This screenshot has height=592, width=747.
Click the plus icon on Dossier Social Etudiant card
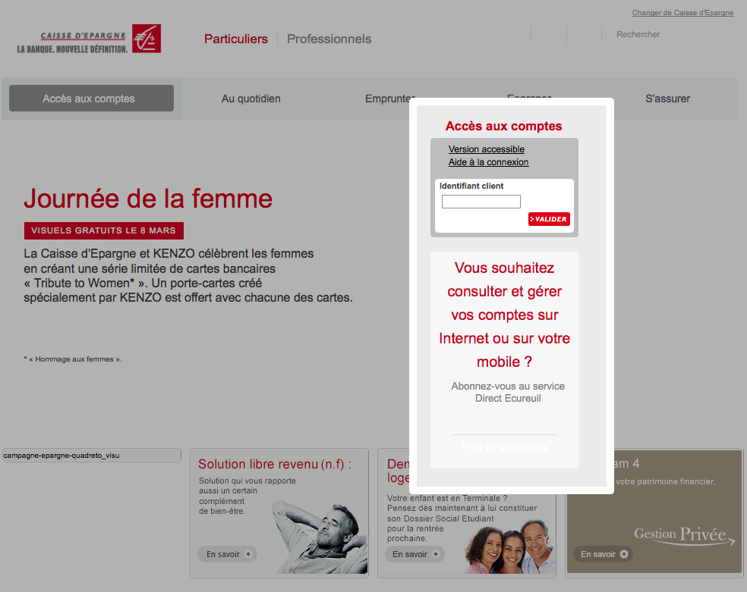pyautogui.click(x=436, y=554)
